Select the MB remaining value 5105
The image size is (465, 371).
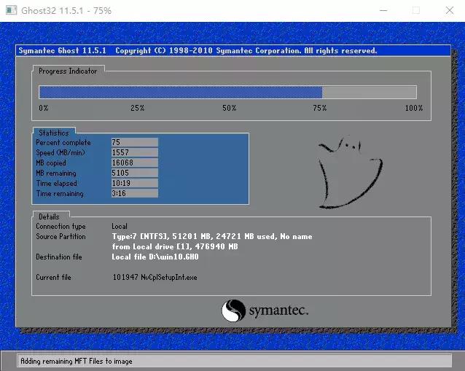[x=135, y=173]
